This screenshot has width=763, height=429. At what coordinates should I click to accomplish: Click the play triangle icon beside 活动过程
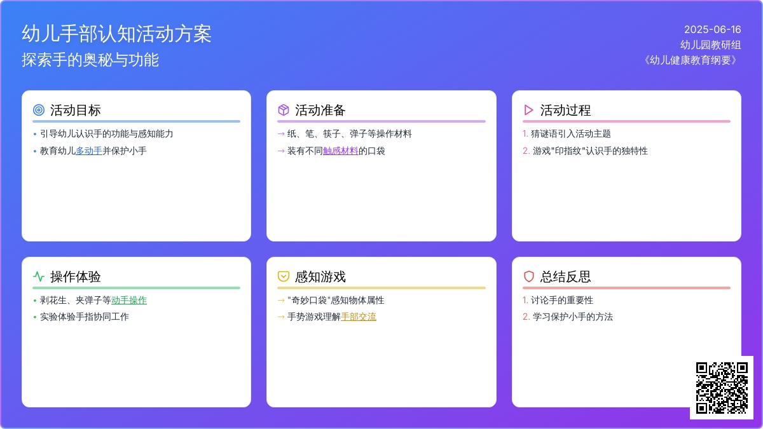528,110
